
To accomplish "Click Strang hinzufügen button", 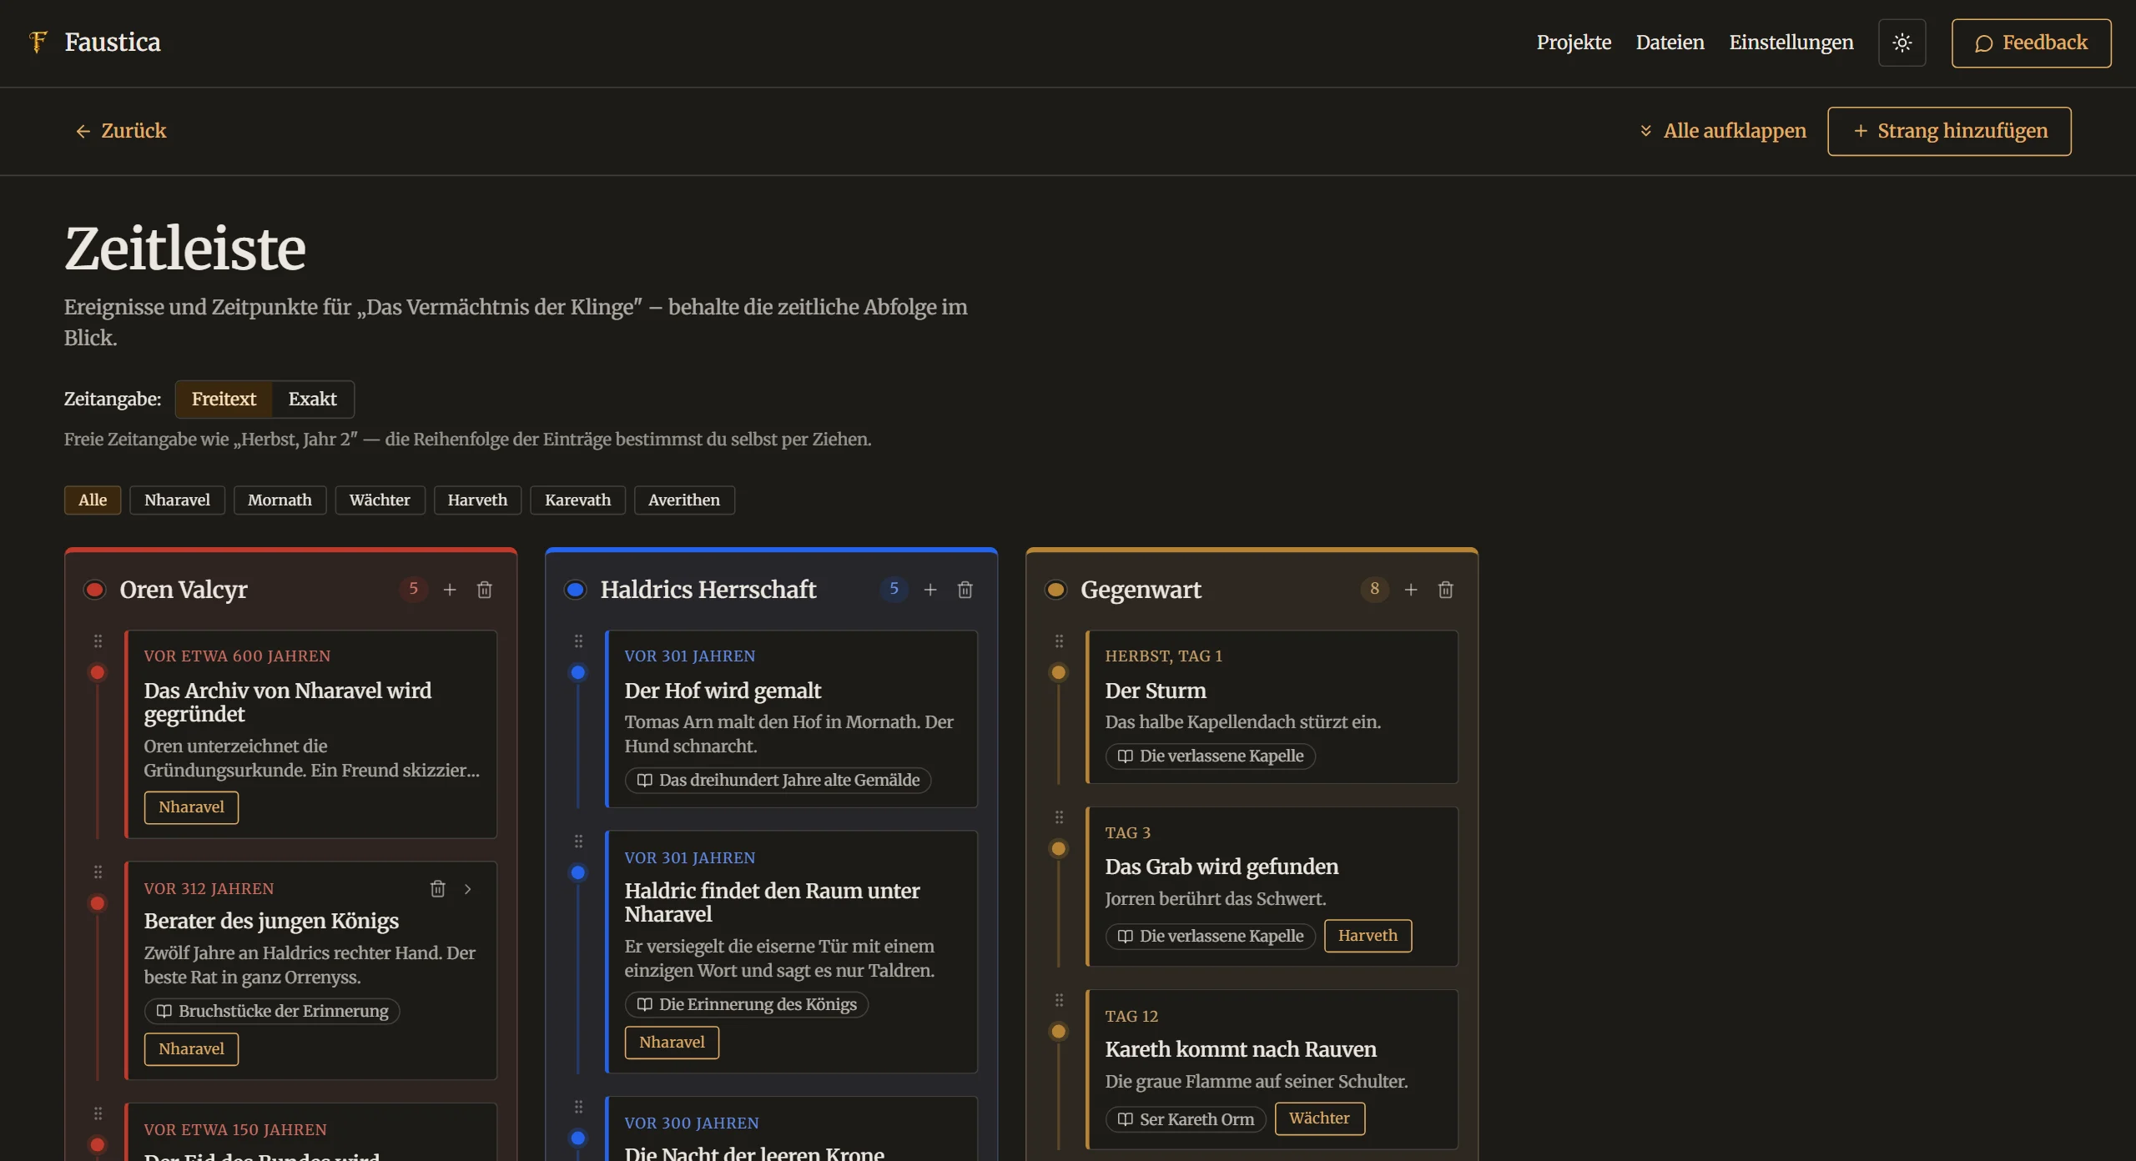I will coord(1949,131).
